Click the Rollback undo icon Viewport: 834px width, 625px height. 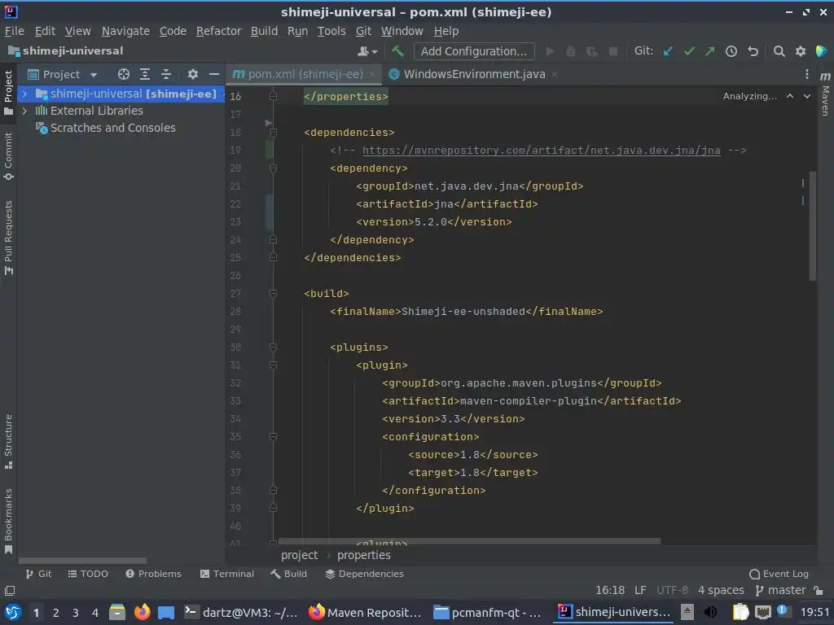point(753,51)
